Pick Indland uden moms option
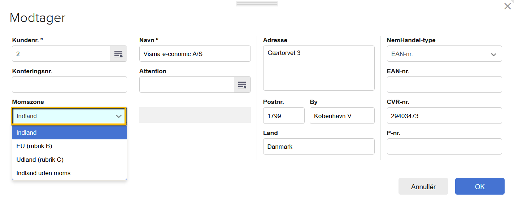Screen dimensions: 514x204 tap(69, 173)
